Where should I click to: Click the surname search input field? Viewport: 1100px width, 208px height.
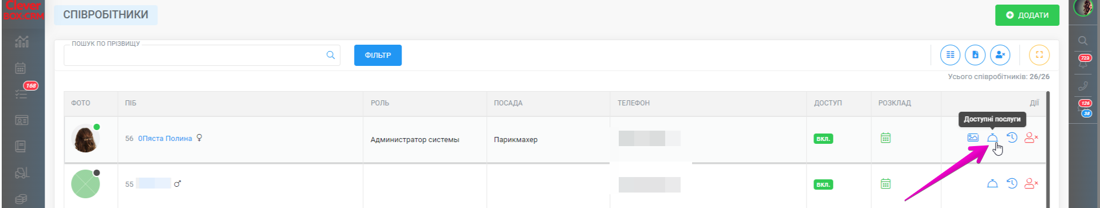(202, 55)
